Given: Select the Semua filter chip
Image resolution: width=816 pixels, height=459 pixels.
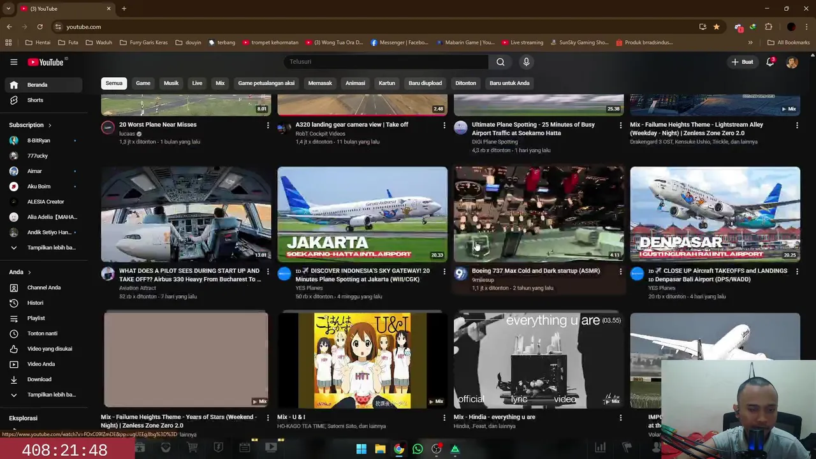Looking at the screenshot, I should pyautogui.click(x=114, y=83).
